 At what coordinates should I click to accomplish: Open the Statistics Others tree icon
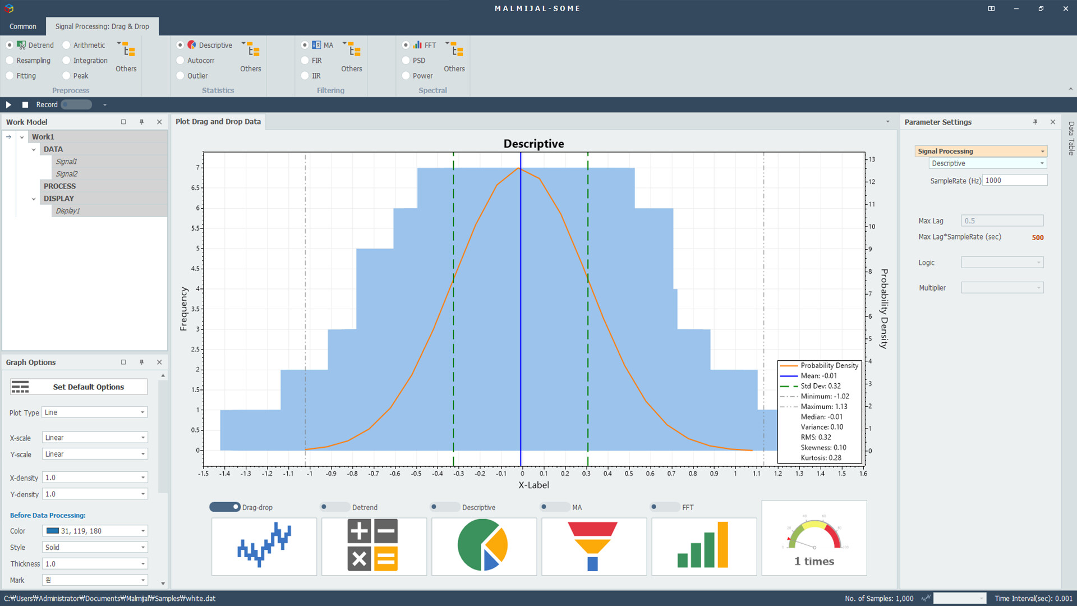point(253,50)
